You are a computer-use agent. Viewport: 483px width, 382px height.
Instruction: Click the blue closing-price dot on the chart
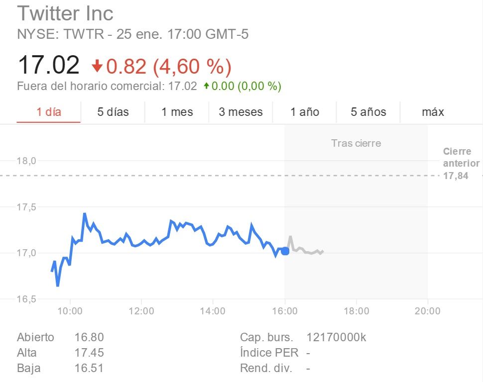coord(285,251)
